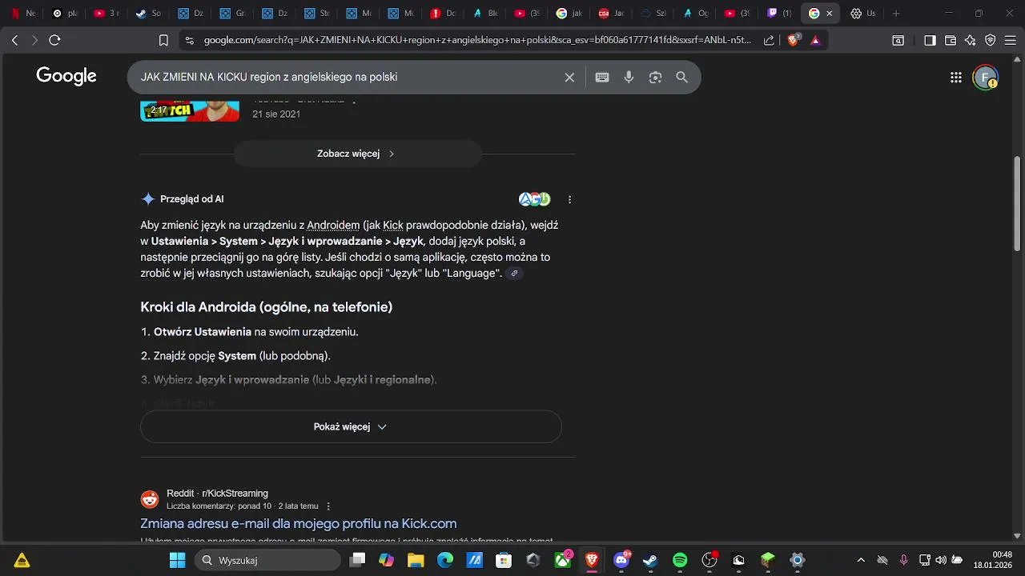Click the source link chip after "Language"
The height and width of the screenshot is (576, 1025).
[x=515, y=274]
